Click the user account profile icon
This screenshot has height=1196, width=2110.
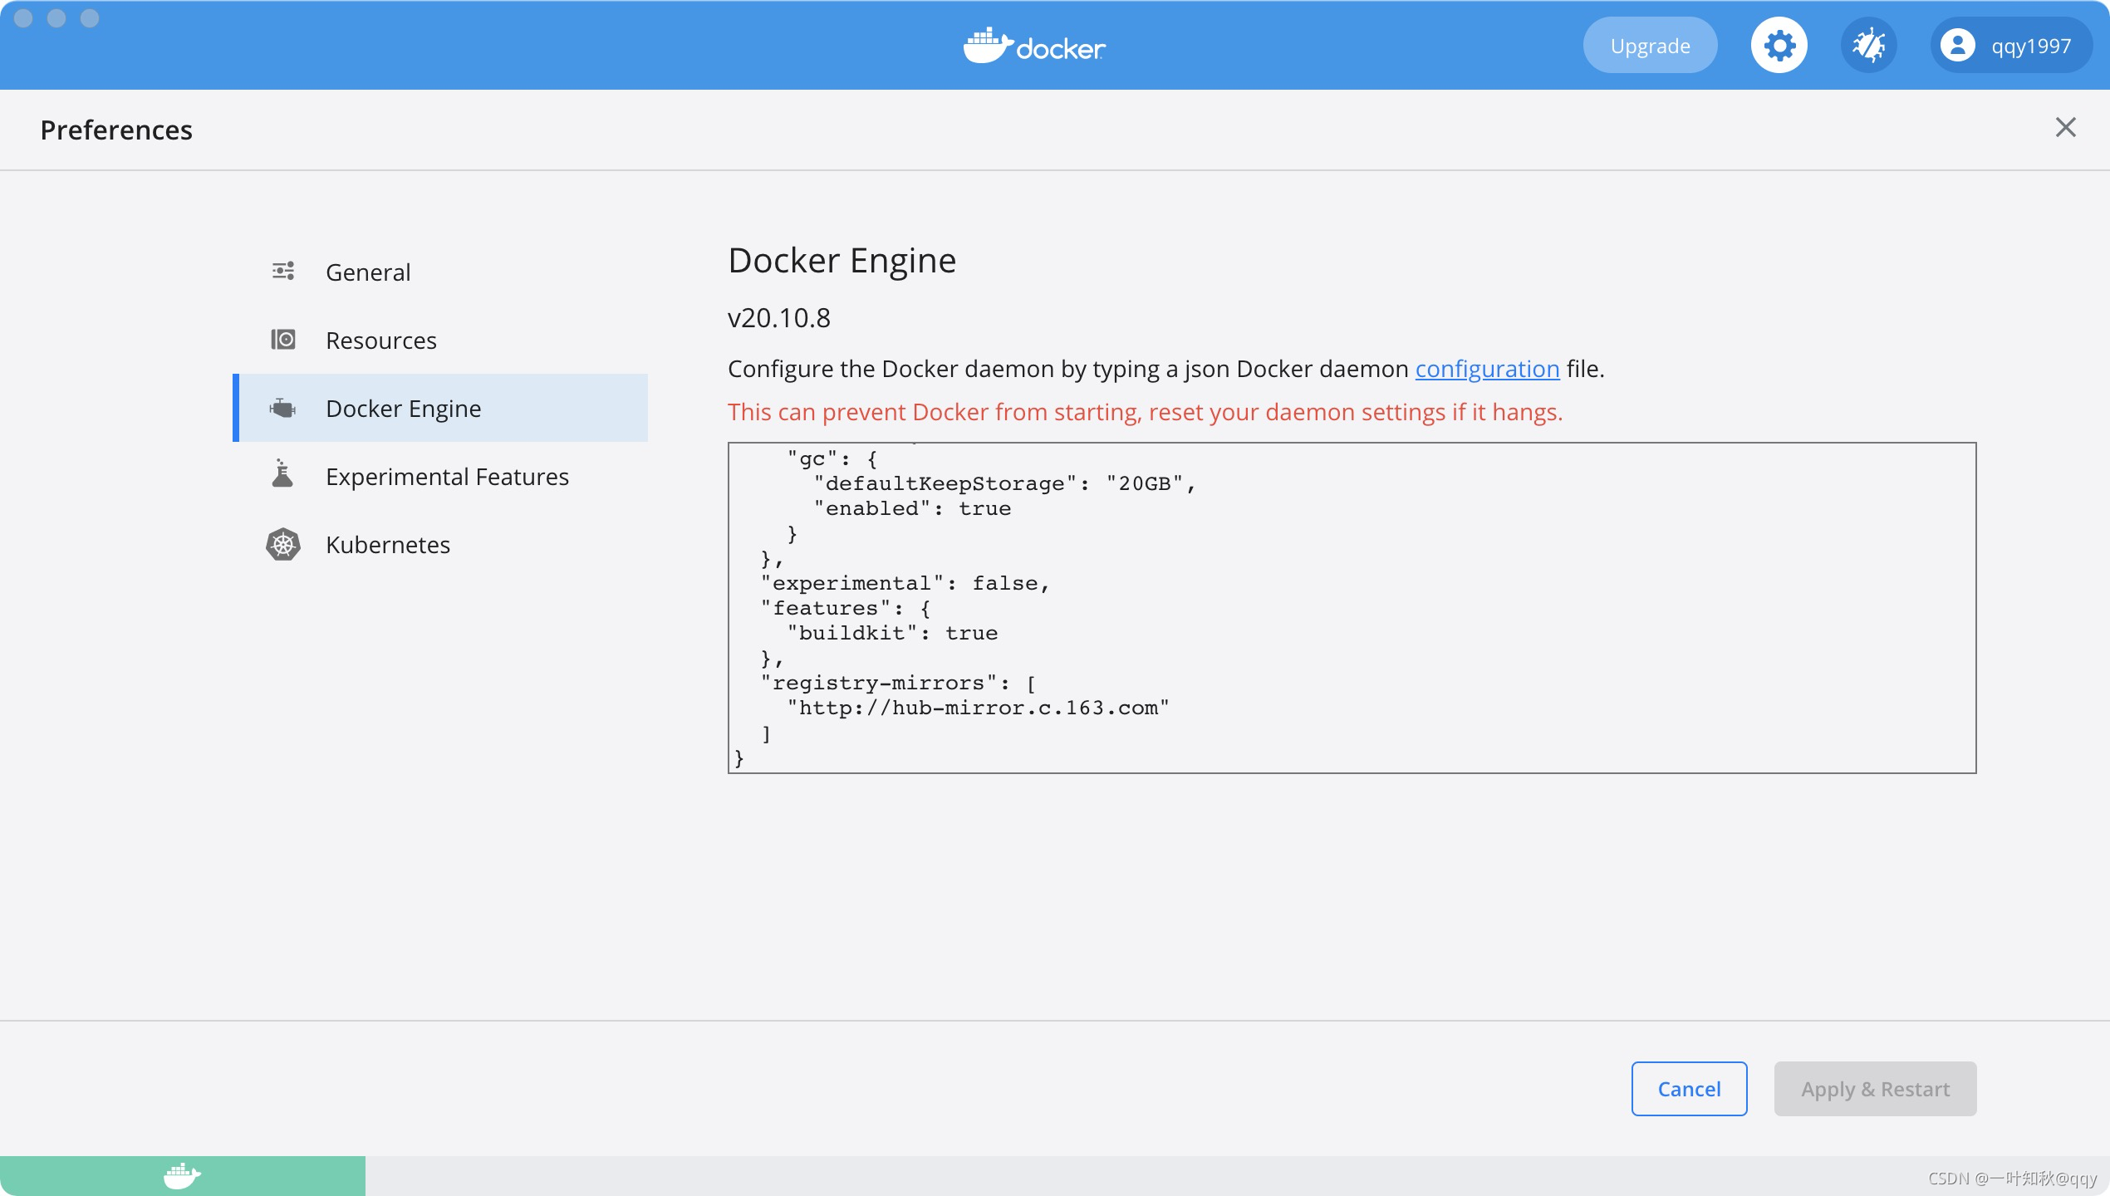(1958, 45)
